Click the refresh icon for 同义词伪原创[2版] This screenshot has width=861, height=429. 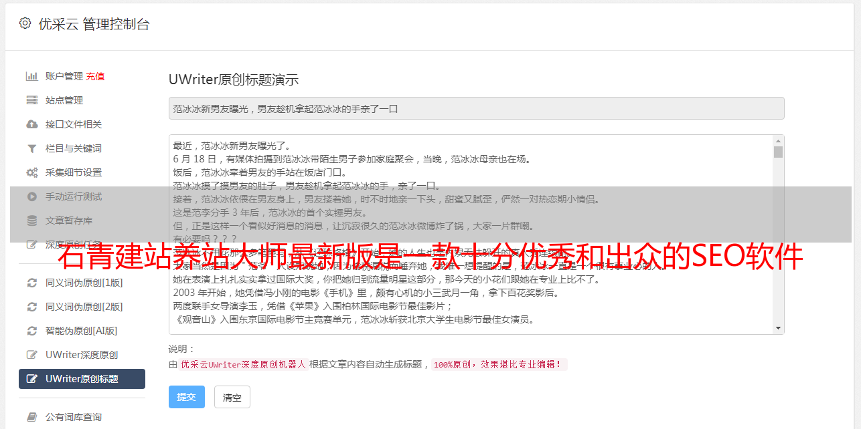31,307
